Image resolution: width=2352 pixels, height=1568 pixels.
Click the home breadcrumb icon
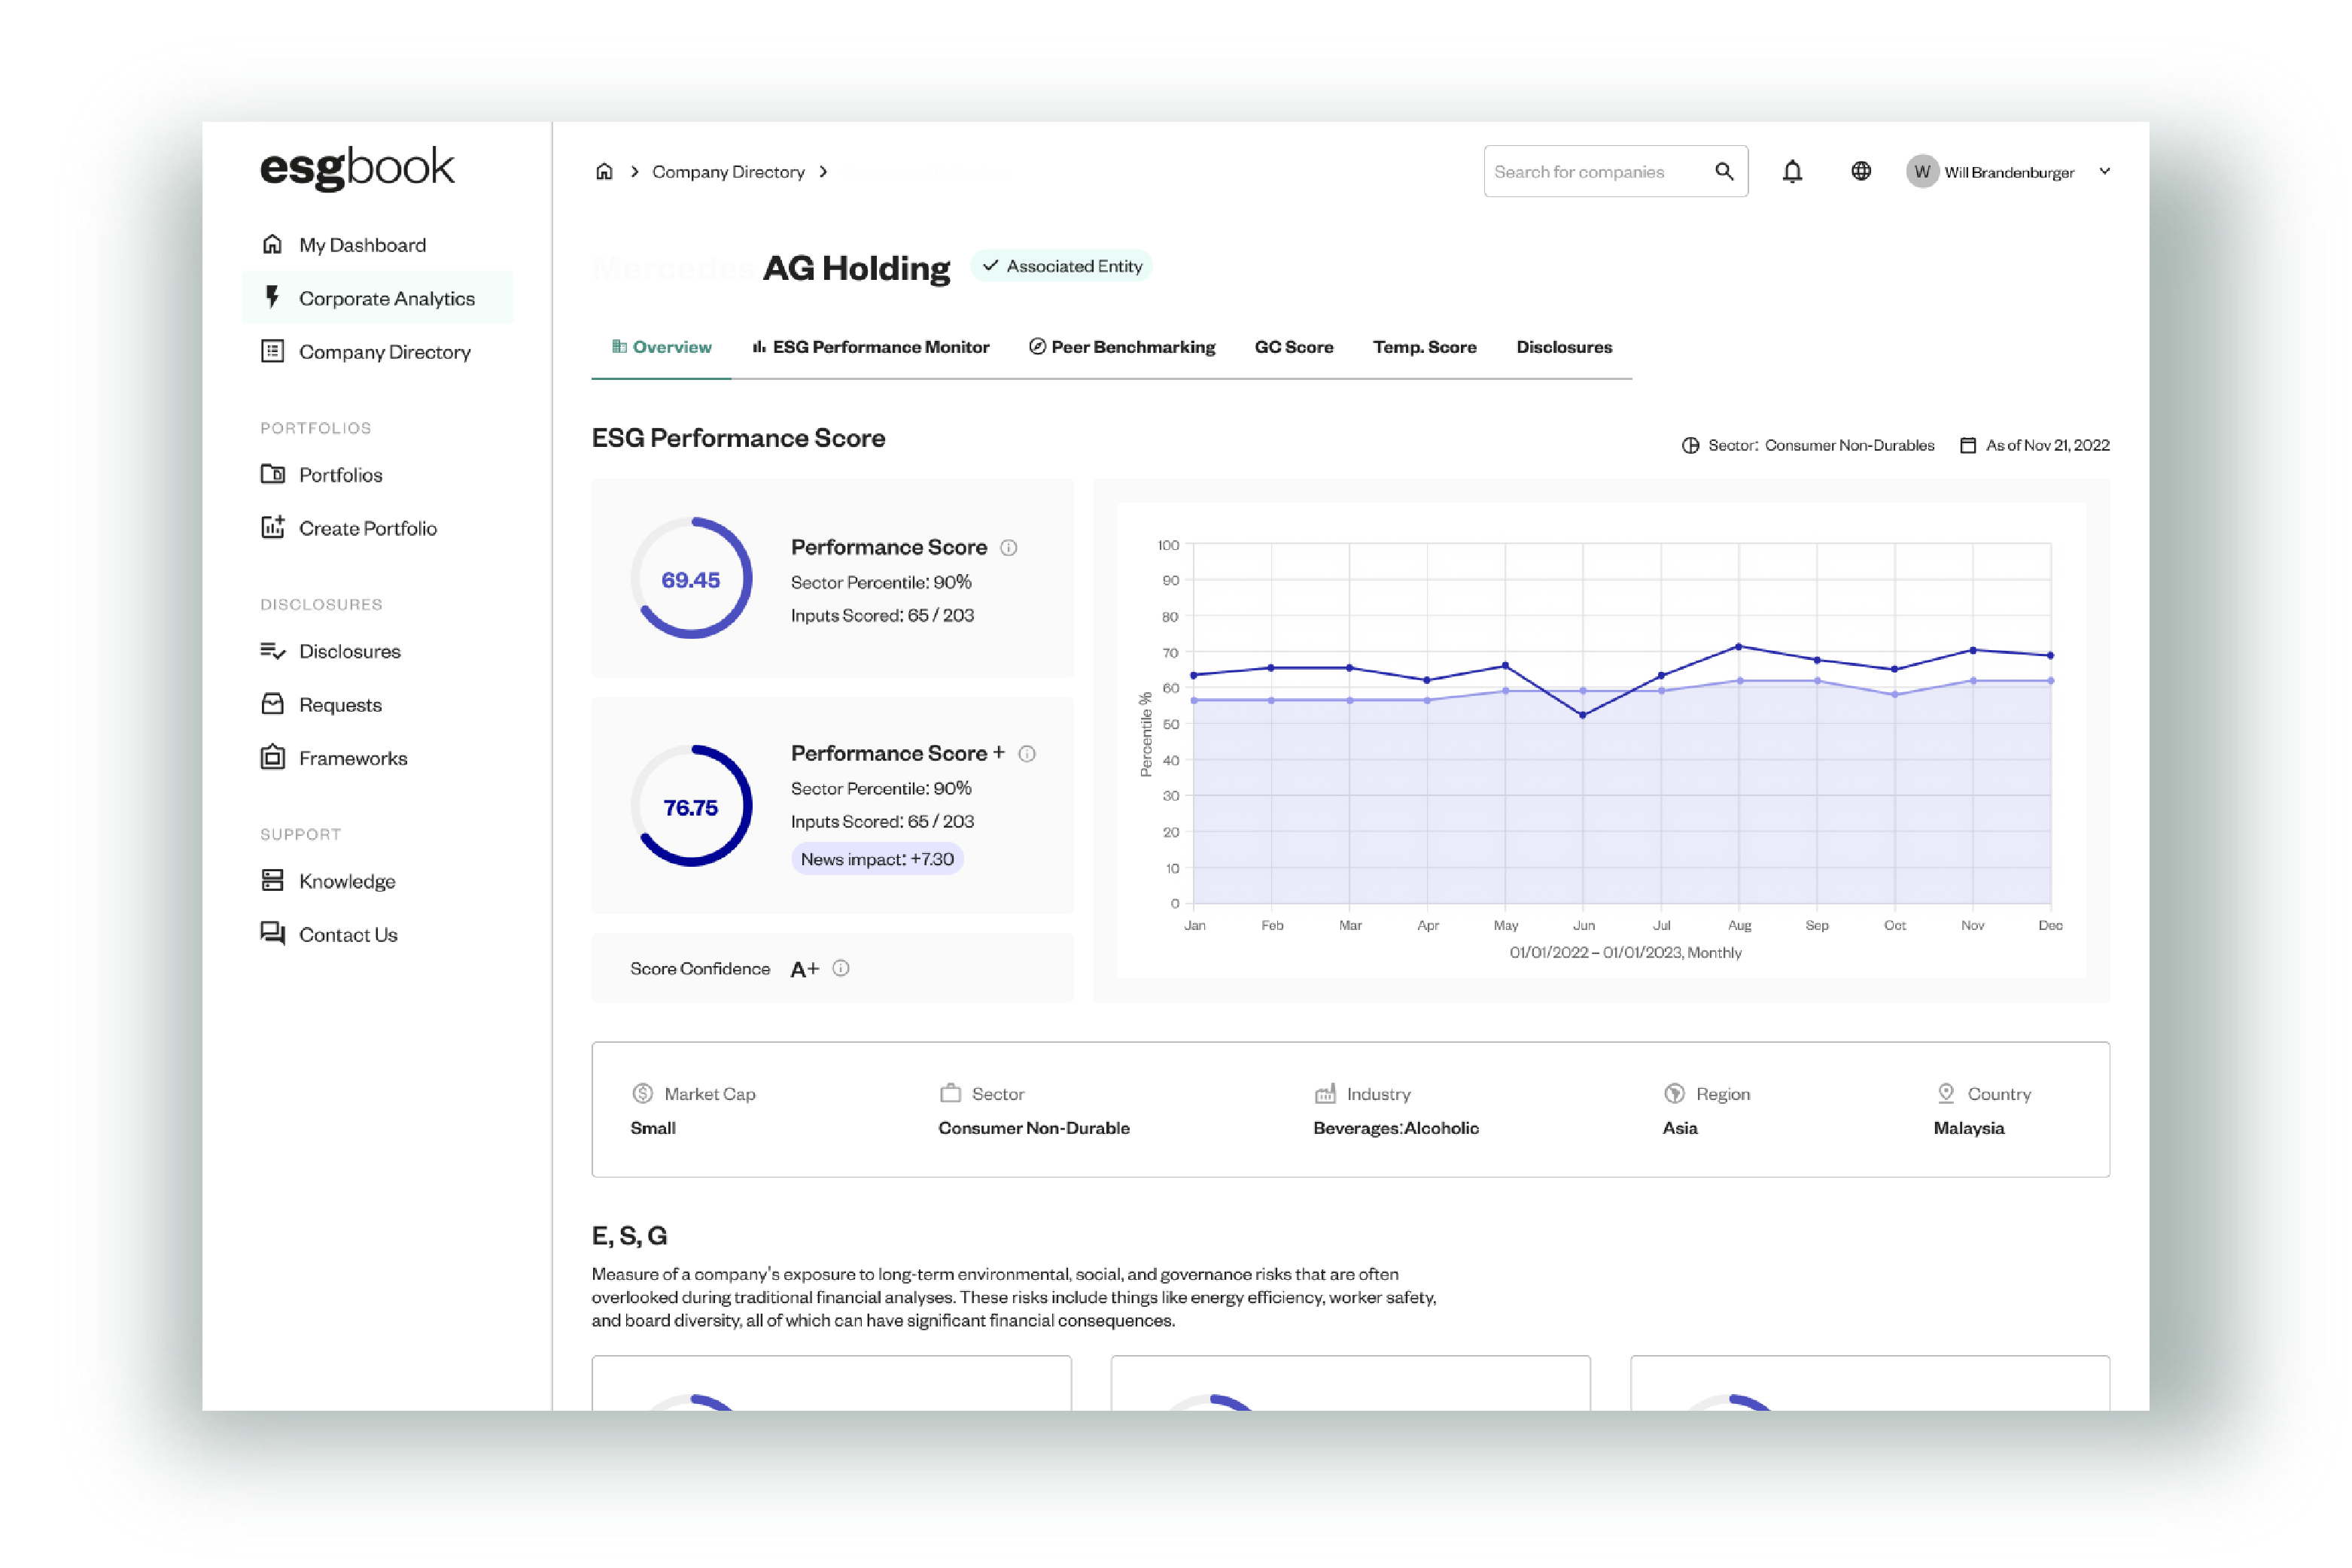click(604, 171)
